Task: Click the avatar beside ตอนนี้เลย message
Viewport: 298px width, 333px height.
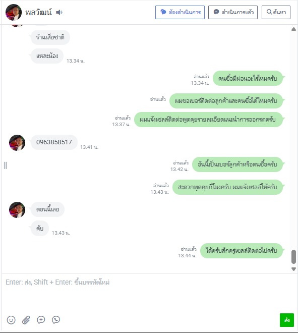Action: click(17, 210)
